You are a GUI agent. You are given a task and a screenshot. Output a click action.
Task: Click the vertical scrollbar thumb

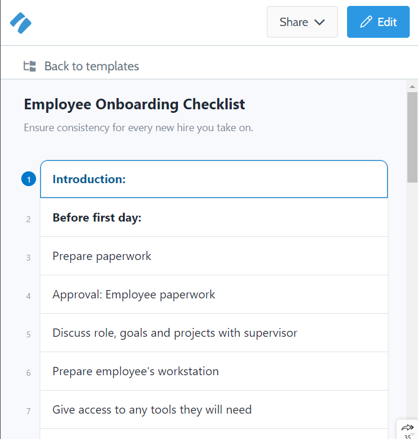(x=412, y=137)
